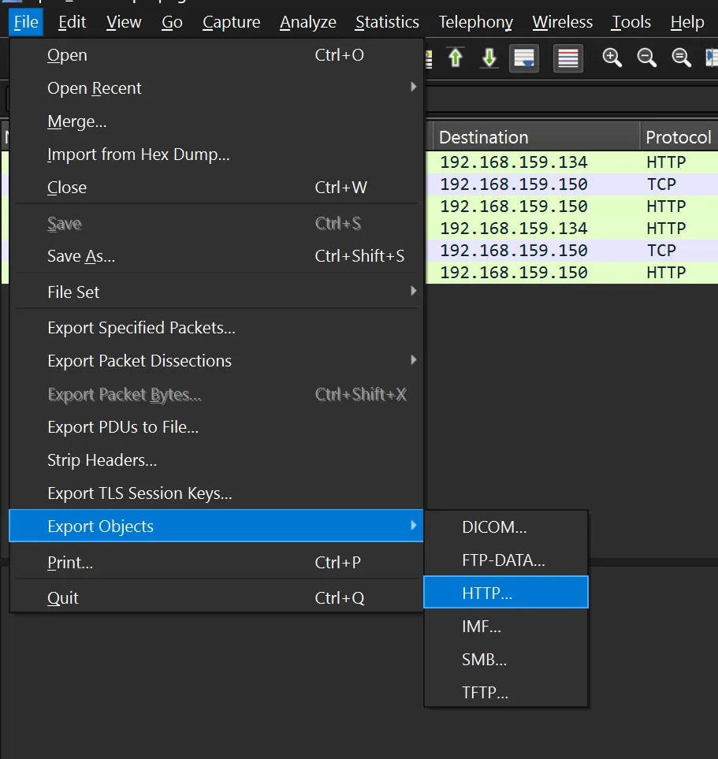Choose FTP-DATA... export objects option
Screen dimensions: 718x759
(x=506, y=560)
